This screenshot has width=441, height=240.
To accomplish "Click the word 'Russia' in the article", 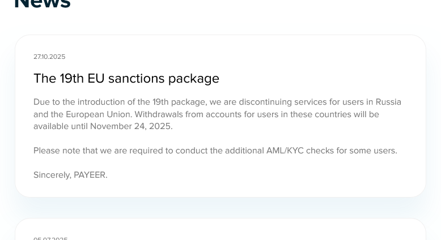I will click(388, 102).
